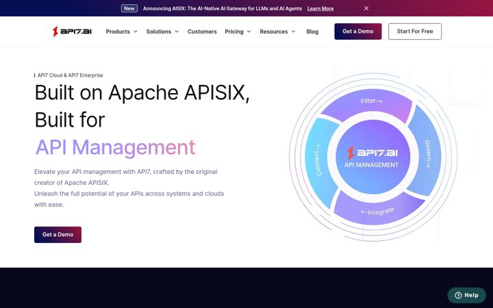The height and width of the screenshot is (308, 493).
Task: Open the Learn More link in the banner
Action: pos(320,8)
